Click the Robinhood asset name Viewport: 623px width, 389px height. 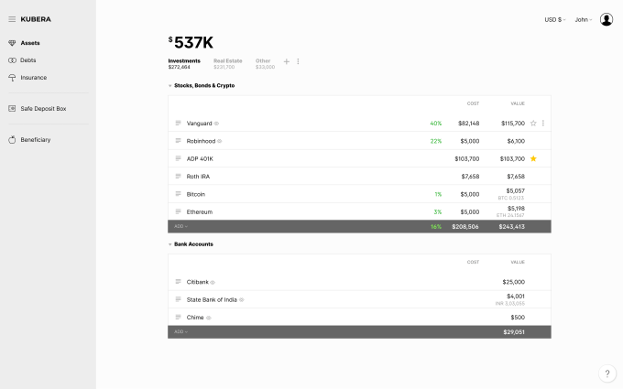tap(201, 141)
